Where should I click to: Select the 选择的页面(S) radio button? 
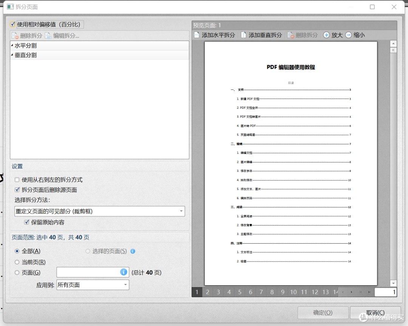(x=88, y=251)
